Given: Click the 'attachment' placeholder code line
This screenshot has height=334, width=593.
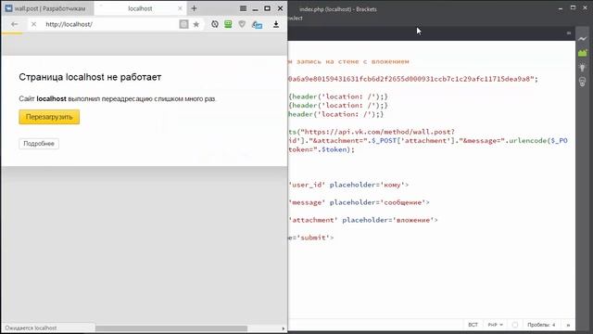Looking at the screenshot, I should (x=363, y=220).
